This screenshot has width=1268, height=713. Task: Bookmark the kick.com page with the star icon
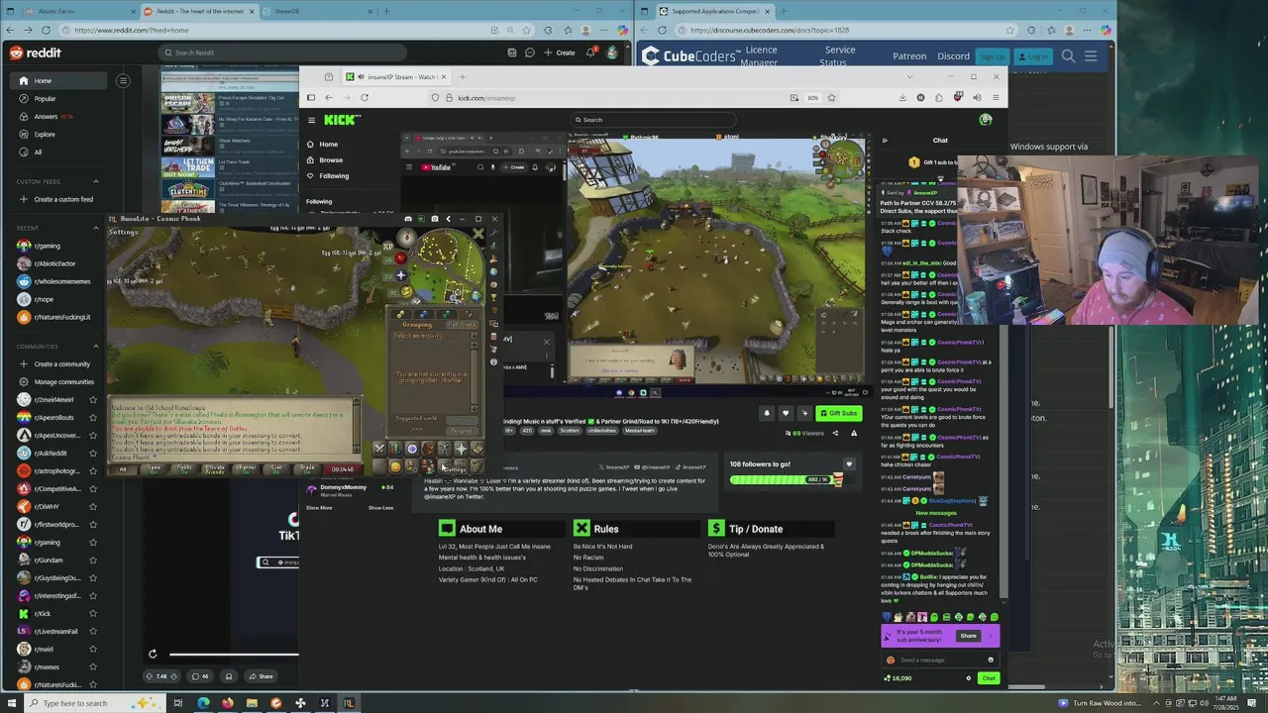point(831,97)
